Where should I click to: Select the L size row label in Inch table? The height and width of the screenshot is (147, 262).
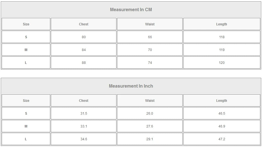coord(26,139)
